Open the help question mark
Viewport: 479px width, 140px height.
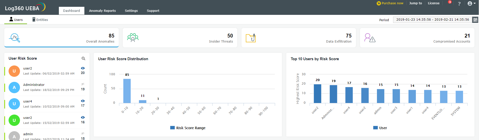(x=459, y=4)
